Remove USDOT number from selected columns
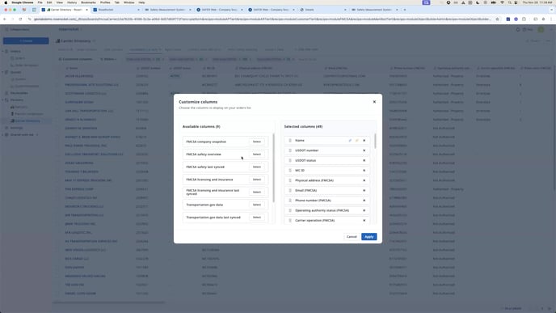The height and width of the screenshot is (313, 556). pos(364,150)
